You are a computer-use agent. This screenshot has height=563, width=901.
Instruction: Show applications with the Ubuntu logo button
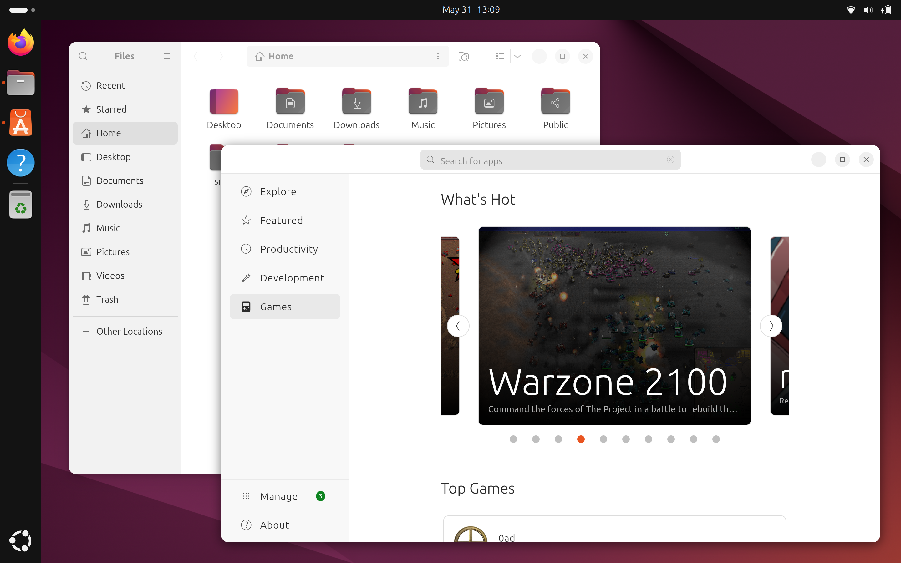[x=20, y=541]
